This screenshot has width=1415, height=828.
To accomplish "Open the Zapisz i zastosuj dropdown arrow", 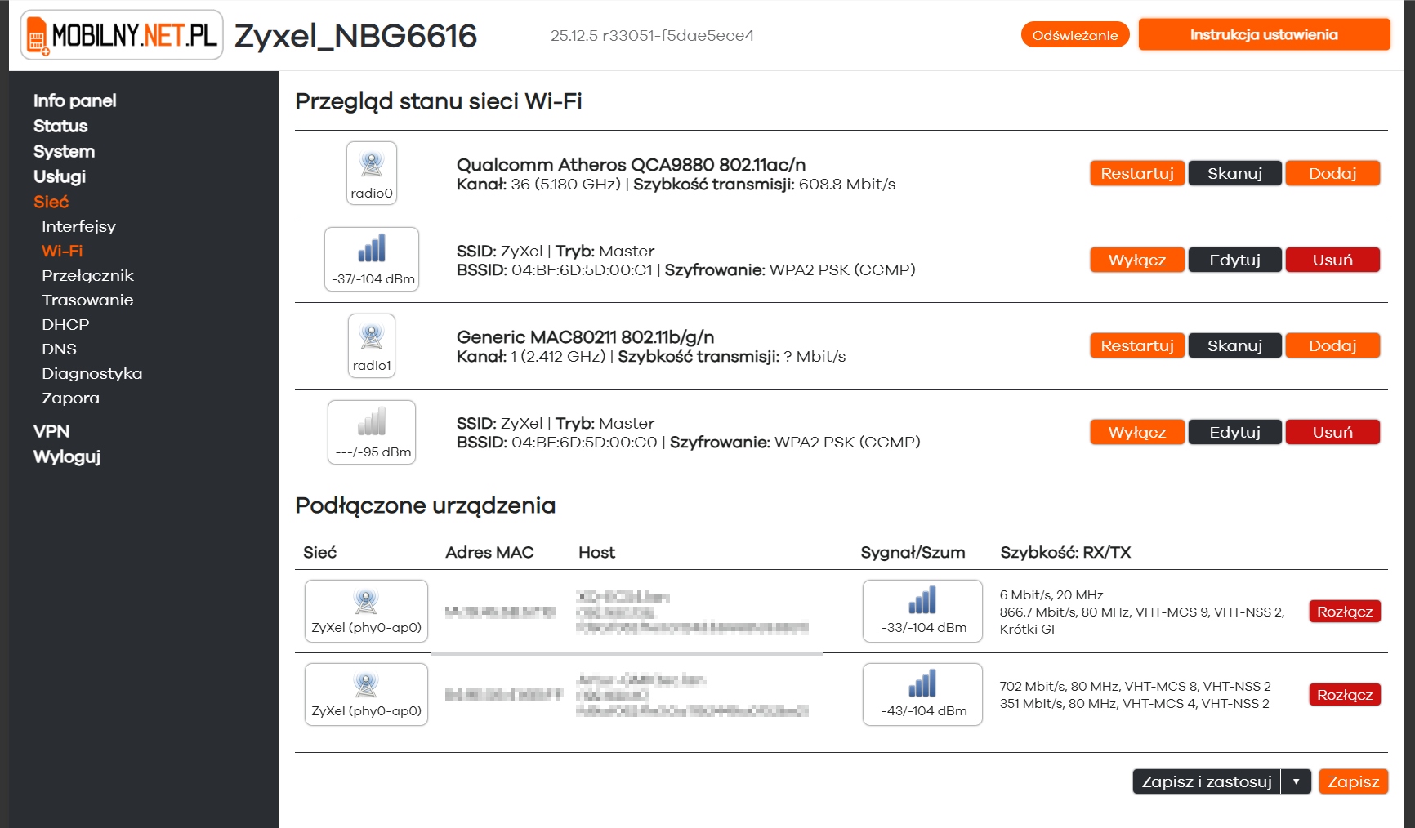I will pos(1296,781).
